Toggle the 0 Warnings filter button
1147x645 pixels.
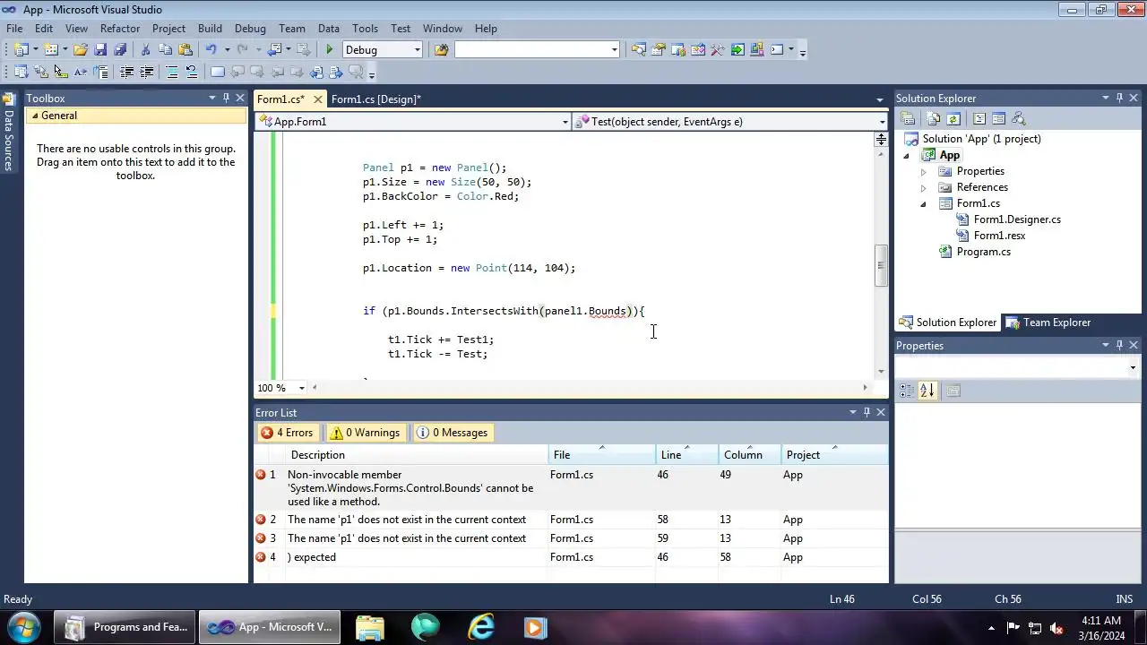pos(365,433)
